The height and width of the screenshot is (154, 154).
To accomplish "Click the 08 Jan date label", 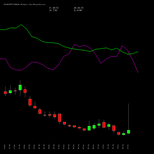I will 88,147.
